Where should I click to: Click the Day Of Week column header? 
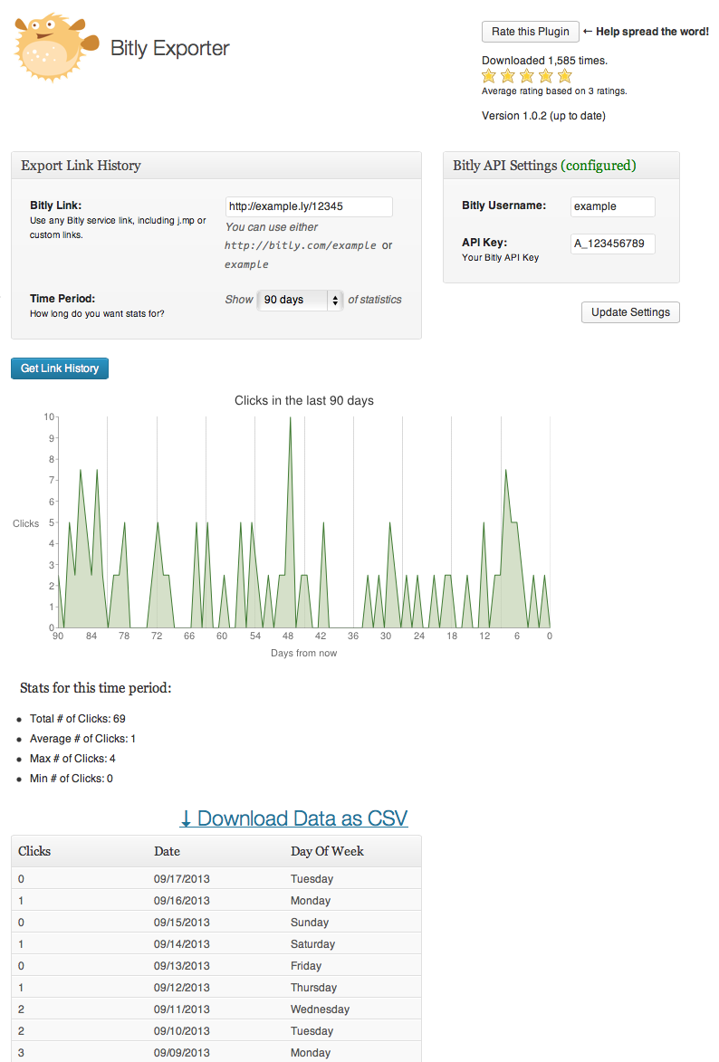click(327, 851)
